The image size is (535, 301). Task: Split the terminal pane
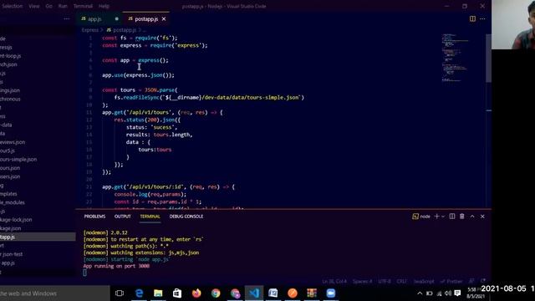[x=452, y=217]
